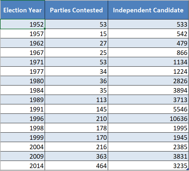Select the cell containing 866
This screenshot has width=189, height=171.
click(148, 52)
